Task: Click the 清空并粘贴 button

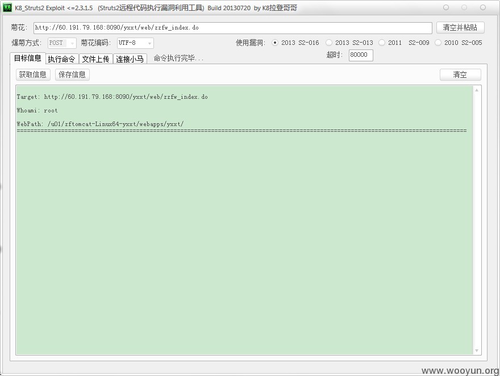Action: point(460,27)
